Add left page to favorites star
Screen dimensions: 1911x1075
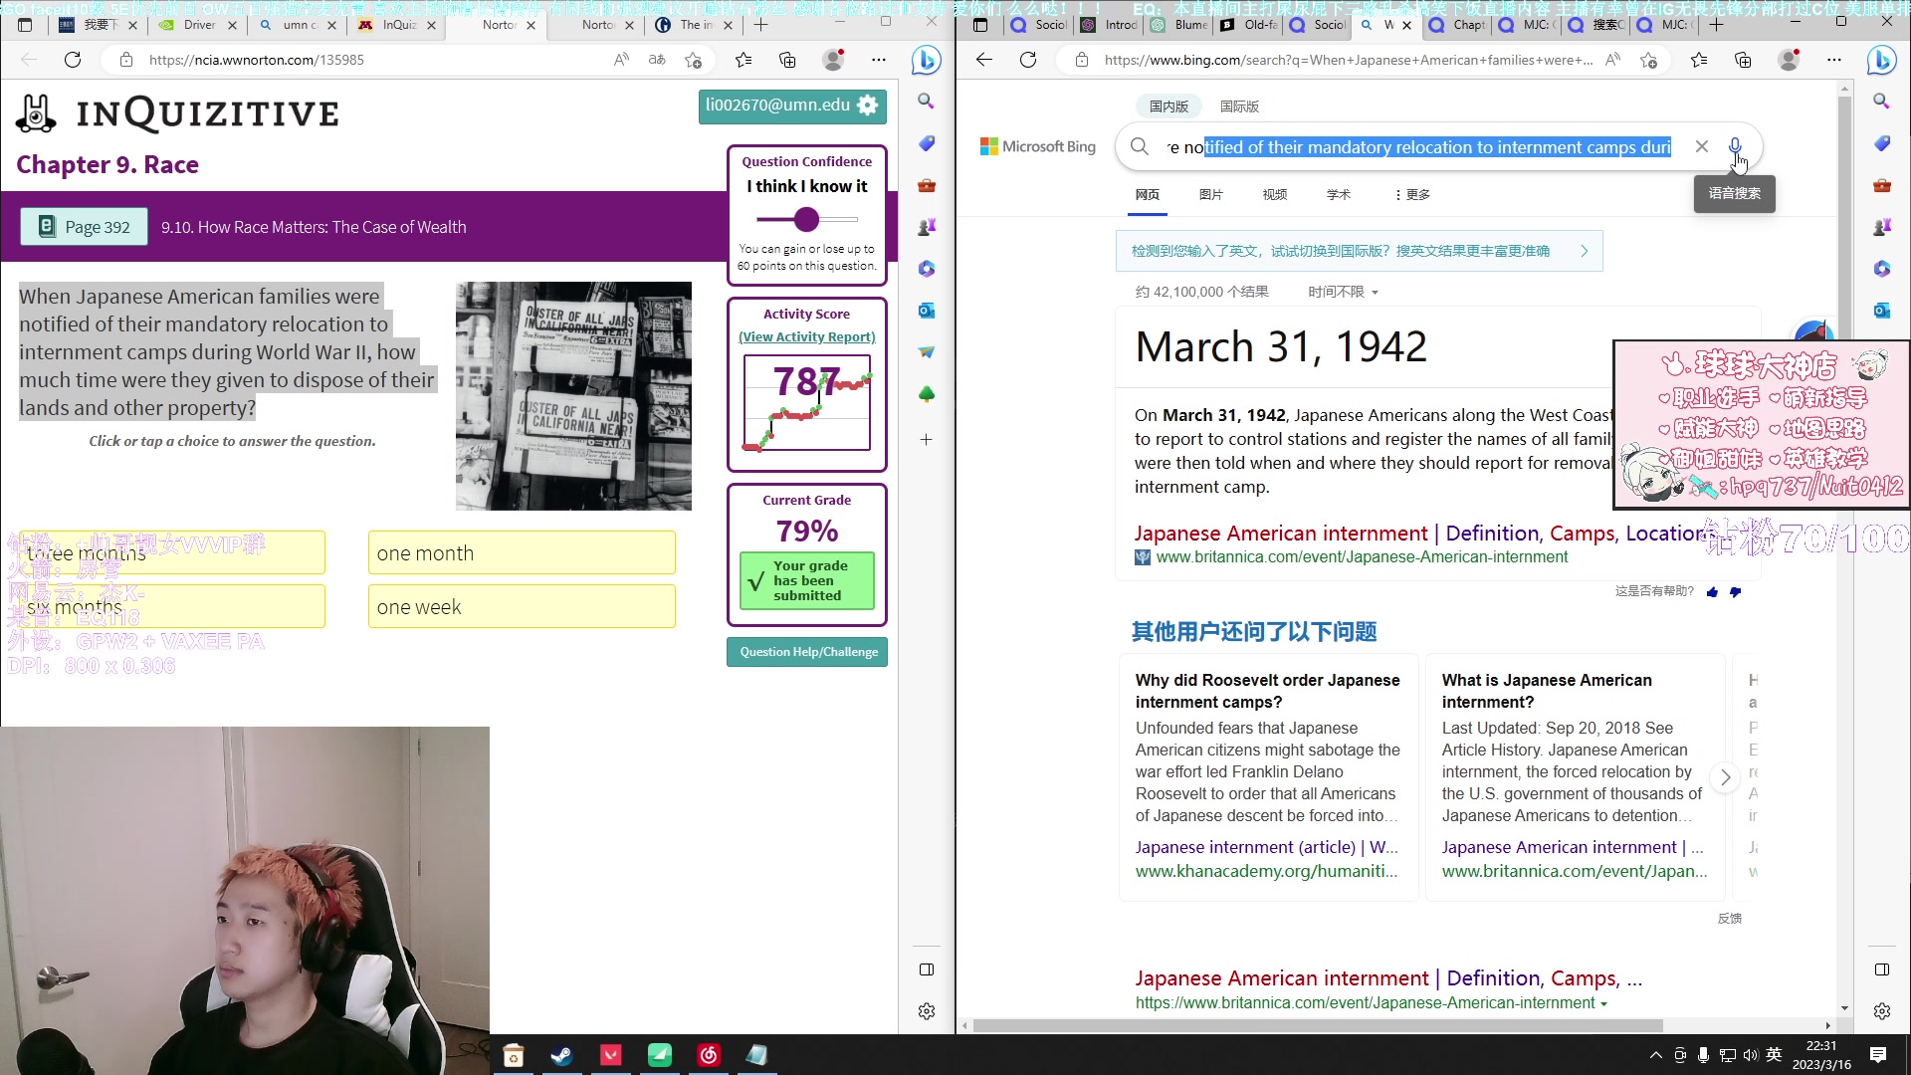(694, 60)
